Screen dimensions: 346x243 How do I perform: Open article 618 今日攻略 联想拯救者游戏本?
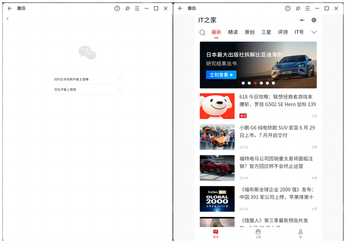click(278, 101)
